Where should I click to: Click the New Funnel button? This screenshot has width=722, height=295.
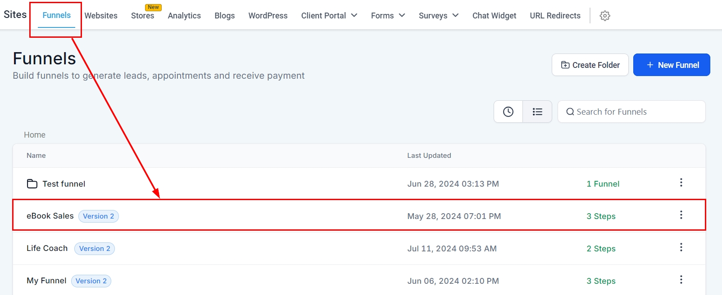tap(672, 65)
